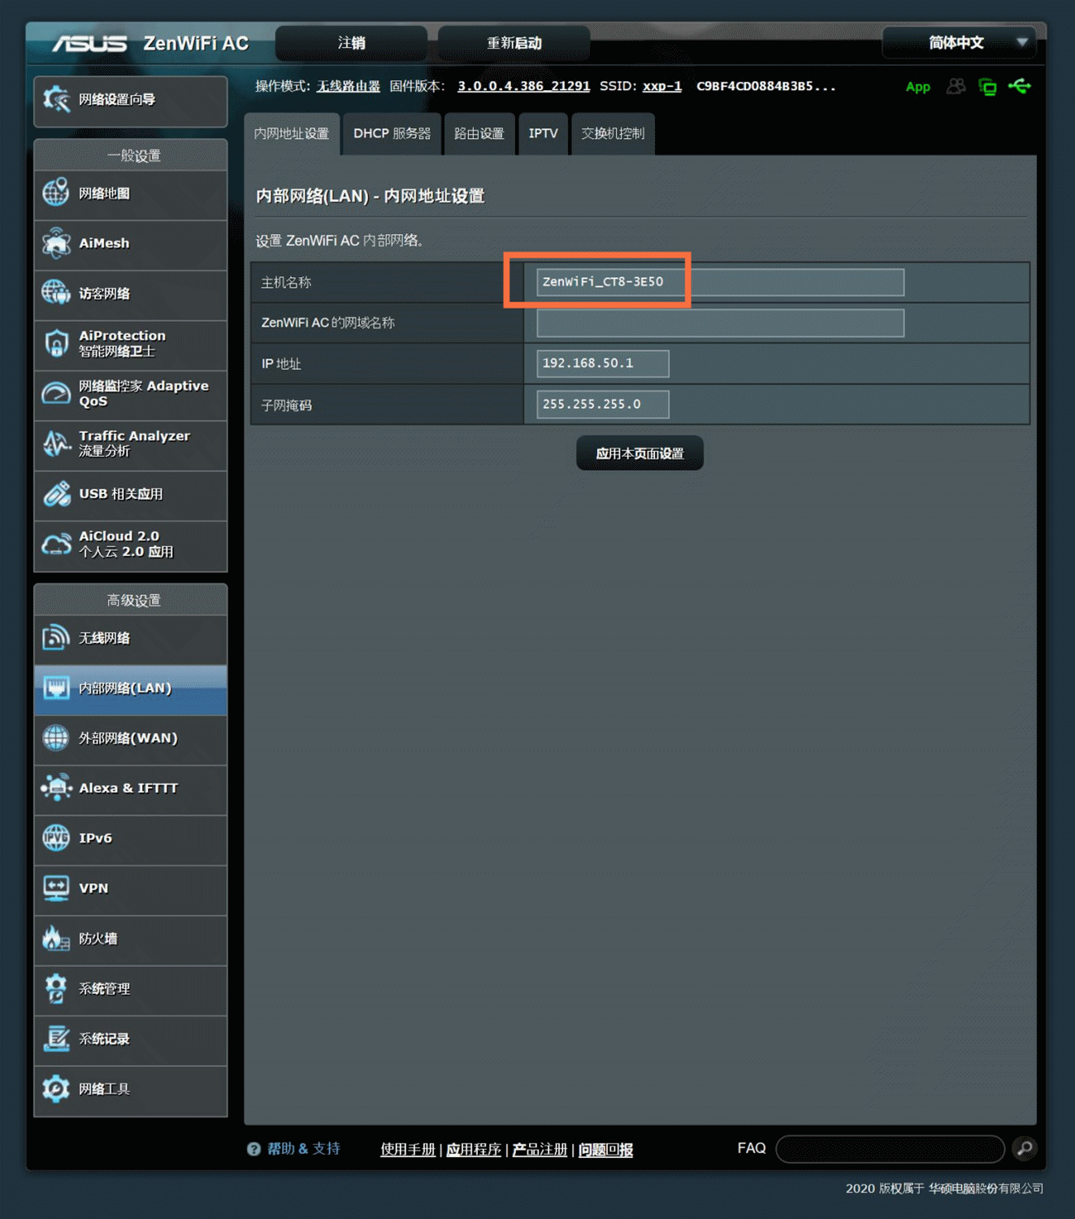Open 外部网络(WAN) globe icon

(x=56, y=738)
